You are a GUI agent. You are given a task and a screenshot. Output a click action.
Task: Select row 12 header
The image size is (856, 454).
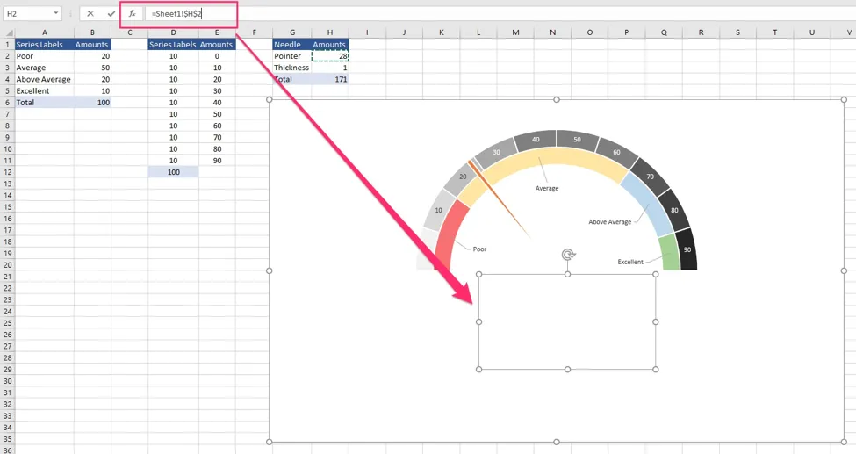coord(8,172)
